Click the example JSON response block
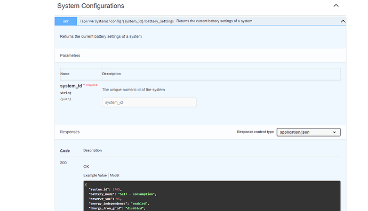Screen dimensions: 368x211 click(212, 196)
